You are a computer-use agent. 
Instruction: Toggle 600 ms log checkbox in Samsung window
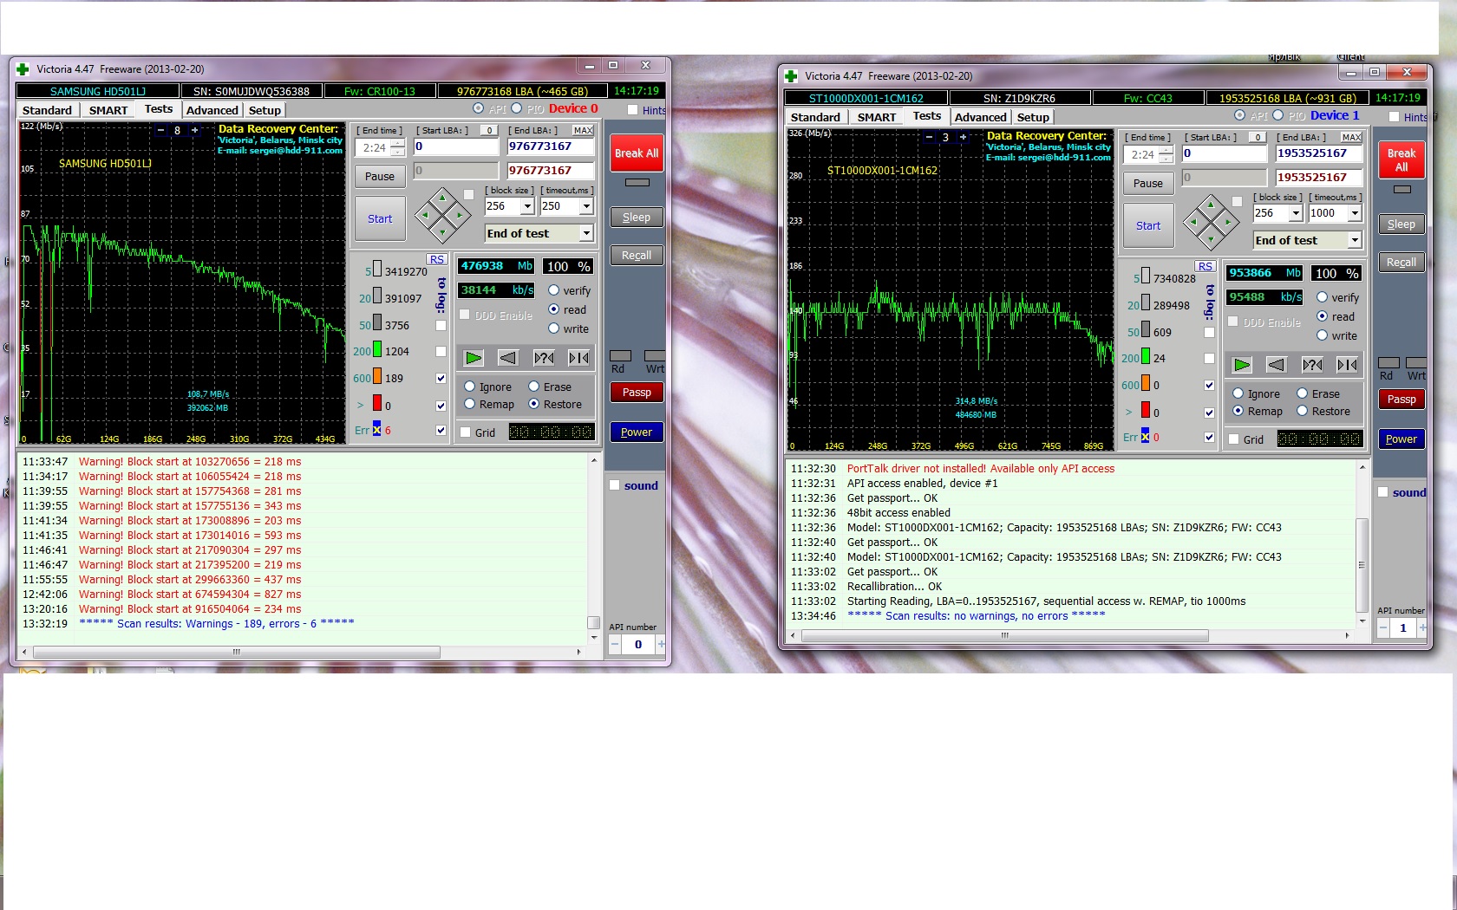tap(441, 378)
